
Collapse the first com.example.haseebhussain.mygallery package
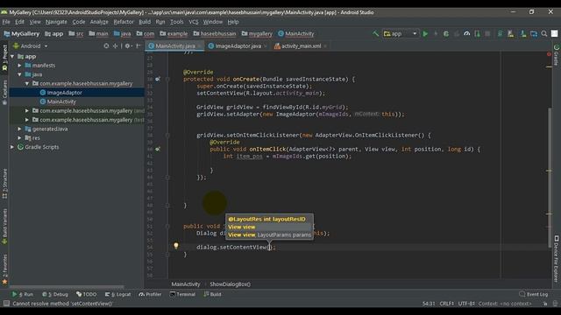tap(27, 84)
